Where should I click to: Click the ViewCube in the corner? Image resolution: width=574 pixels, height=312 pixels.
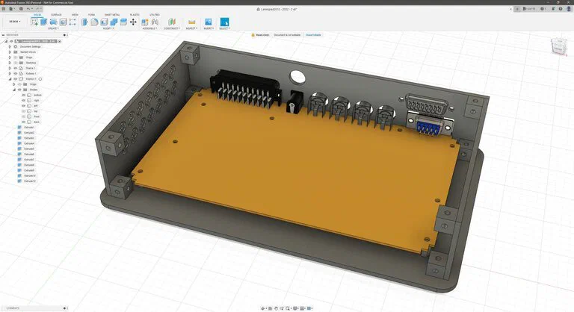[558, 46]
